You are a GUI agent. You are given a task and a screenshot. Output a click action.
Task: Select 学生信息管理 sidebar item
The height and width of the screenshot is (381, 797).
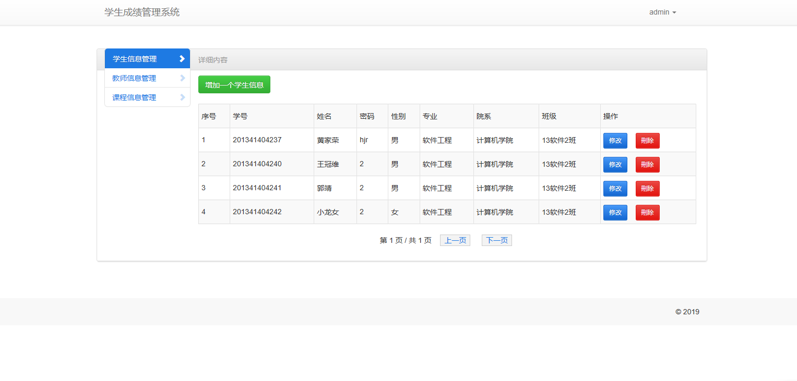tap(135, 59)
